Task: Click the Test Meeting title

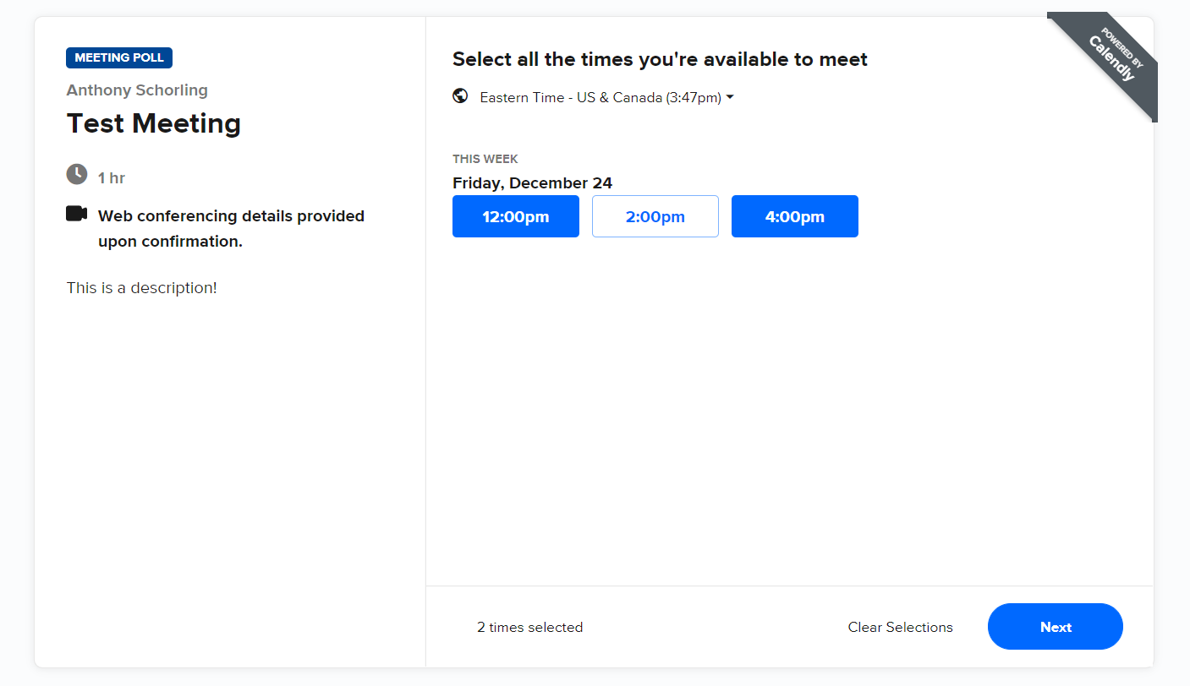Action: (x=154, y=123)
